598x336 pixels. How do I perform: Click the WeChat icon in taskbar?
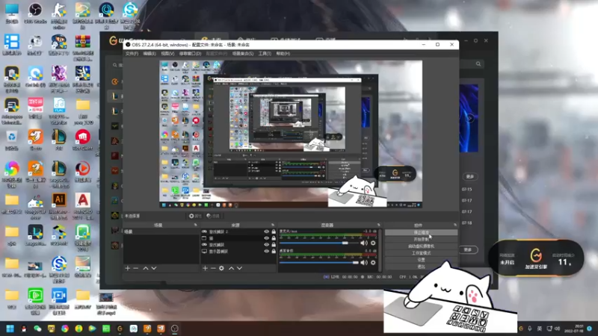click(37, 329)
